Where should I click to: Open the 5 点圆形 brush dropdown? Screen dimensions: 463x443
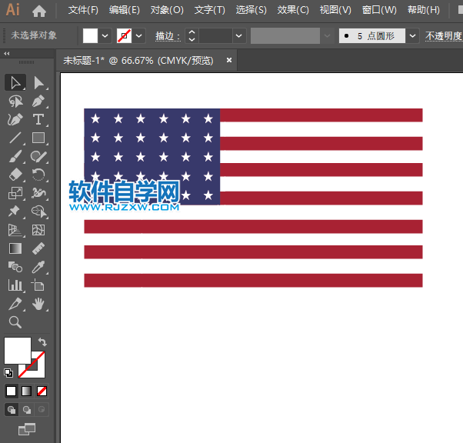(412, 36)
